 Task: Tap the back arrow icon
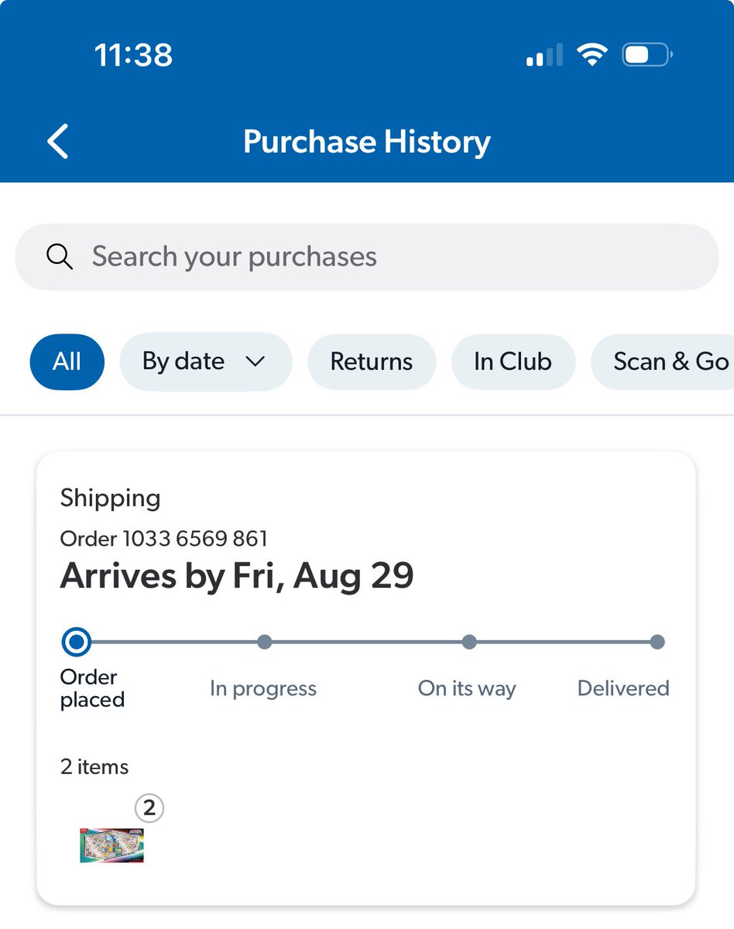pos(59,142)
